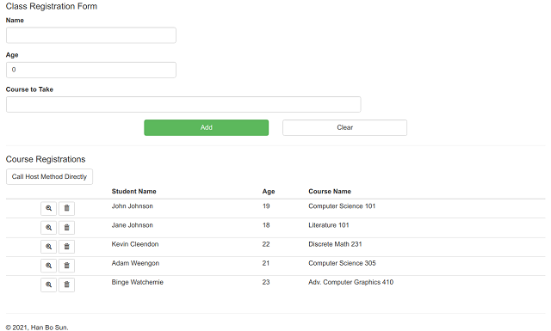
Task: Select the Adv. Computer Graphics 410 cell
Action: tap(350, 282)
